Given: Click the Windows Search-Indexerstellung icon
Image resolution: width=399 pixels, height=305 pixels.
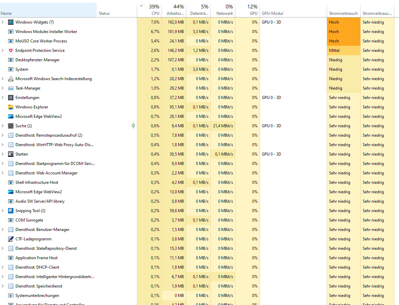Looking at the screenshot, I should tap(11, 79).
